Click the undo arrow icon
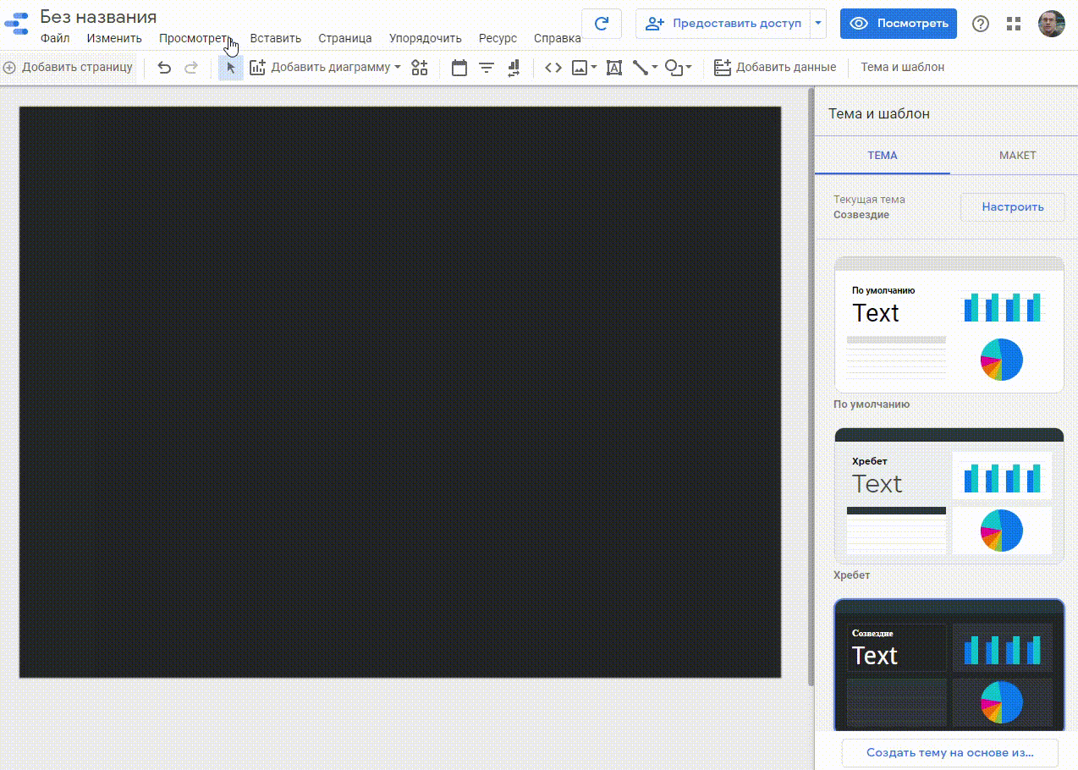This screenshot has width=1078, height=770. 164,68
